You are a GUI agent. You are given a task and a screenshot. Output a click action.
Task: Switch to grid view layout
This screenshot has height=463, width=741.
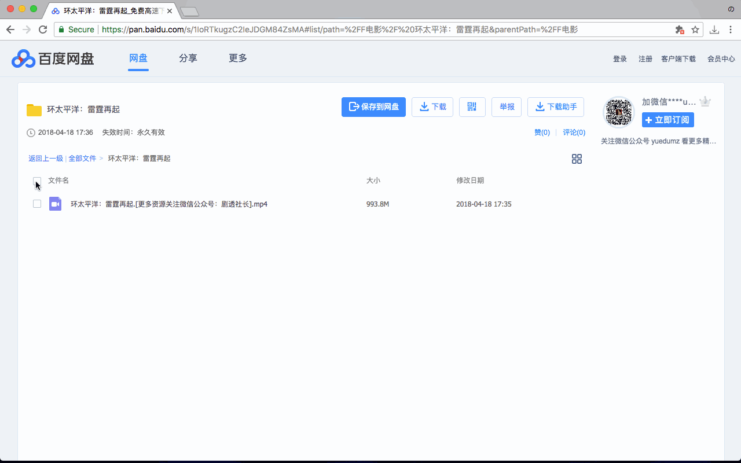click(x=577, y=159)
